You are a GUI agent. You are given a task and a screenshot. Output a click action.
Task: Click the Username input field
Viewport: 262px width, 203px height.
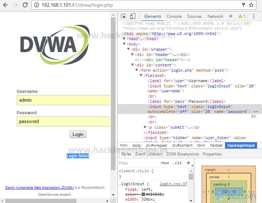[x=64, y=100]
